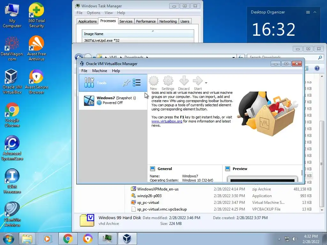Click the General section header
Viewport: 327px width, 245px height.
coord(165,169)
